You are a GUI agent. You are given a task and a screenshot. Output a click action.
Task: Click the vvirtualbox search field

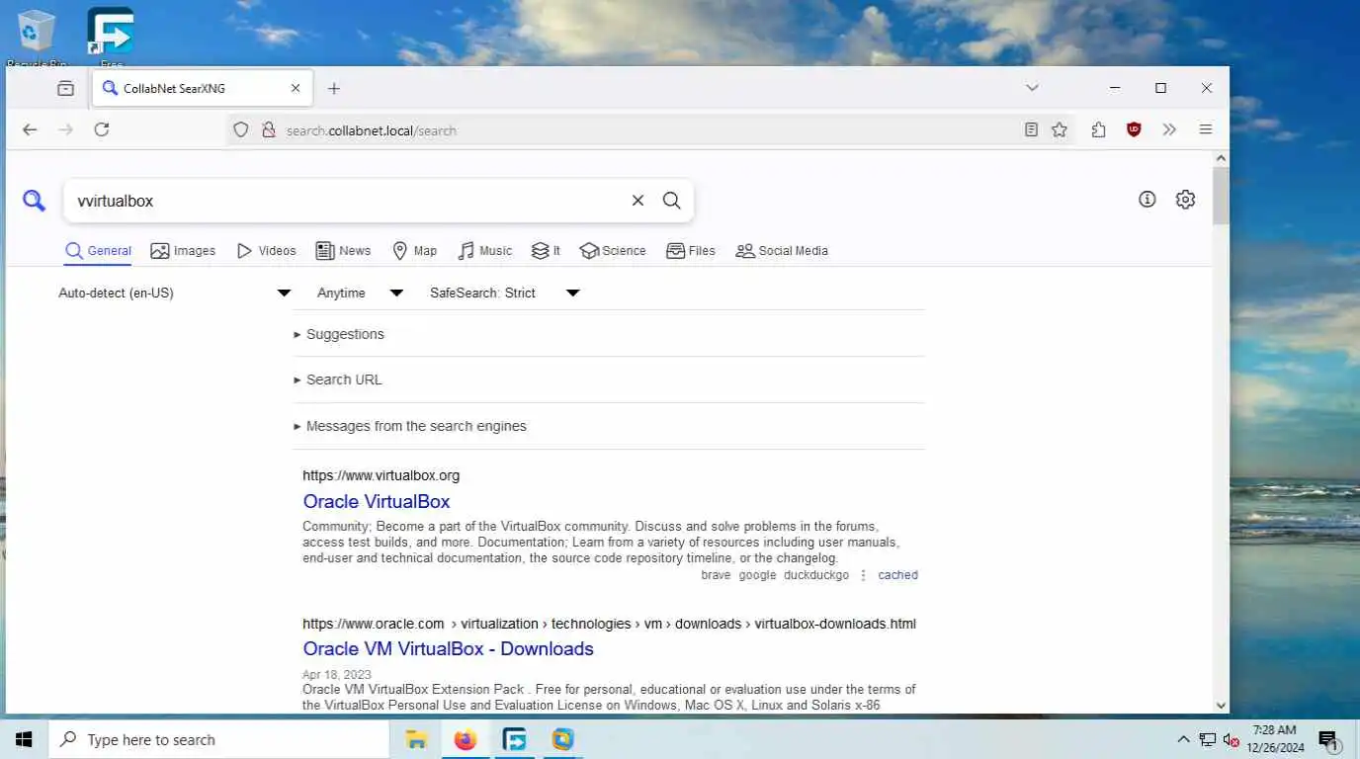(346, 201)
